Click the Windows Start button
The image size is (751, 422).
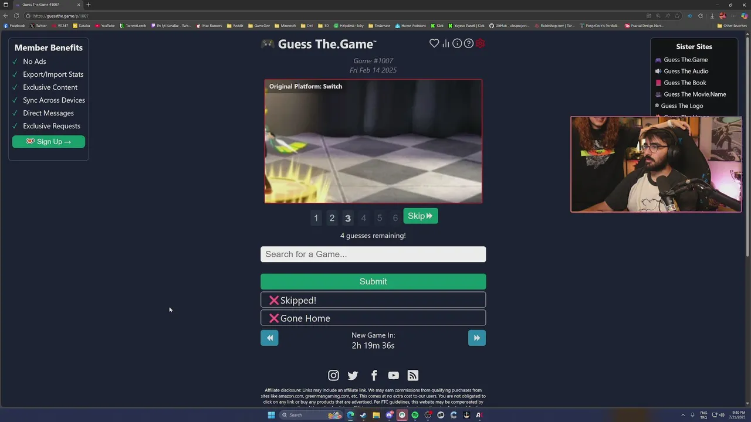point(271,415)
